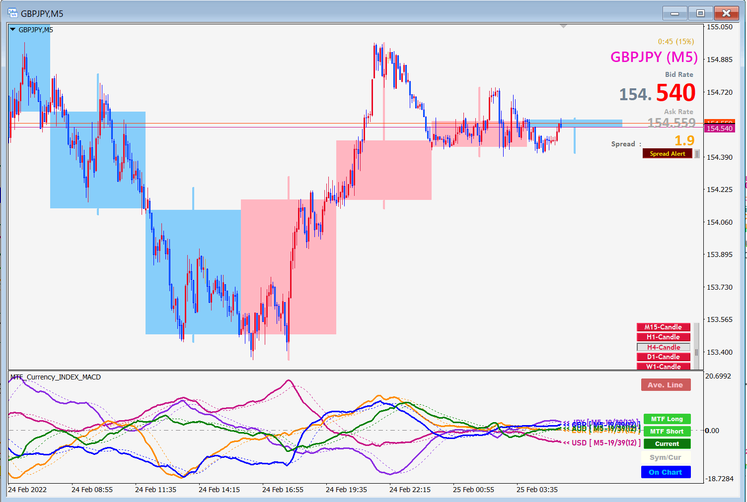Click the drag handle beside Spread Alert
Image resolution: width=747 pixels, height=502 pixels.
click(697, 154)
